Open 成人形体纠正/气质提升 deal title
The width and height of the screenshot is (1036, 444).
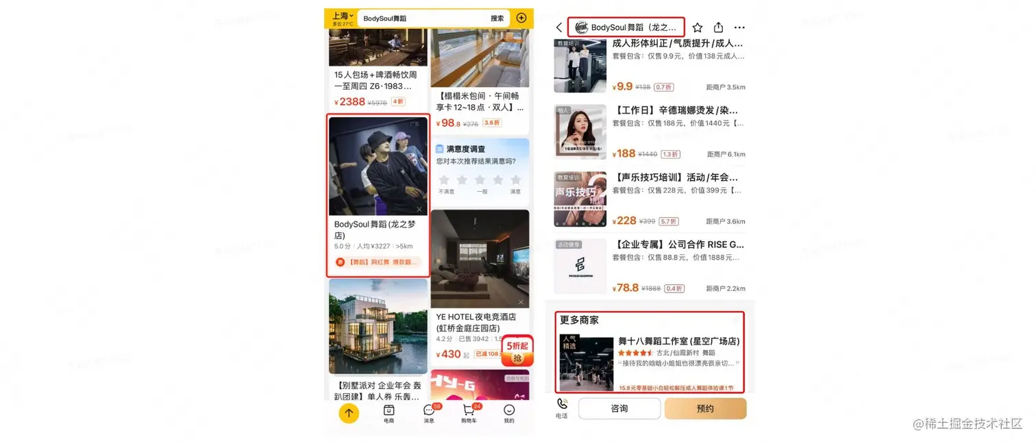[x=678, y=43]
